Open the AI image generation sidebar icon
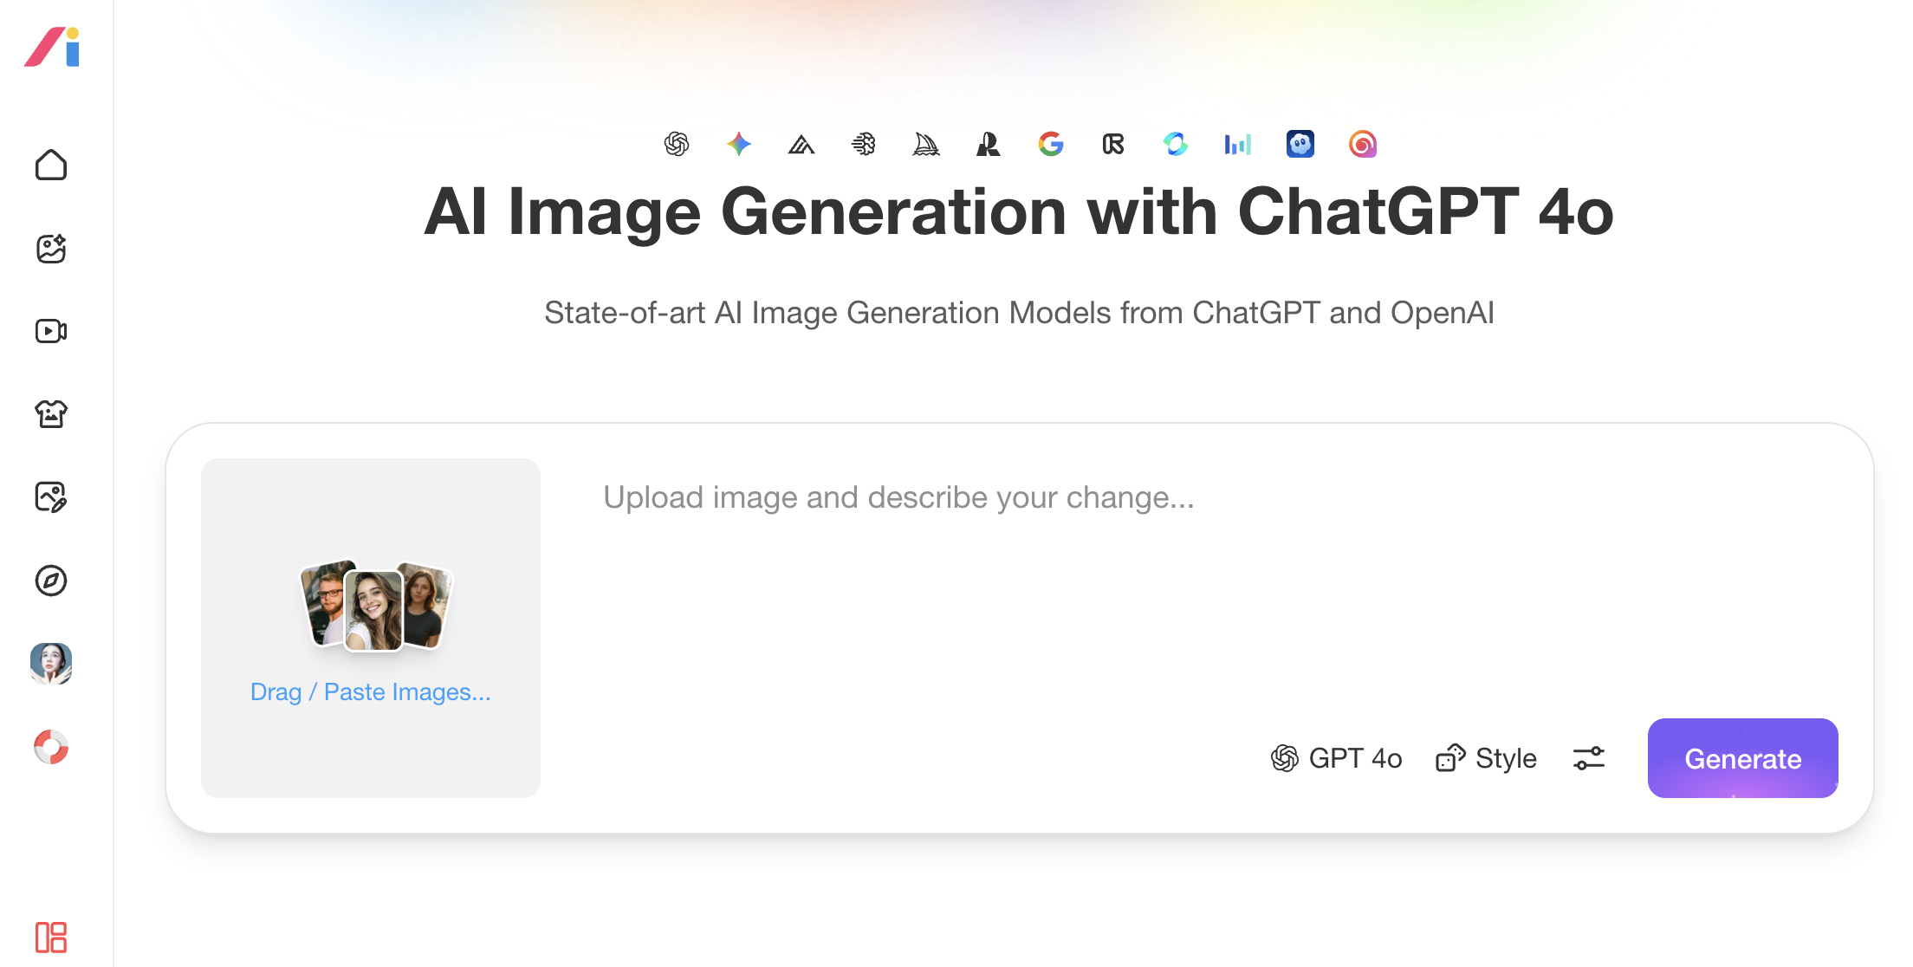This screenshot has width=1913, height=967. (51, 249)
